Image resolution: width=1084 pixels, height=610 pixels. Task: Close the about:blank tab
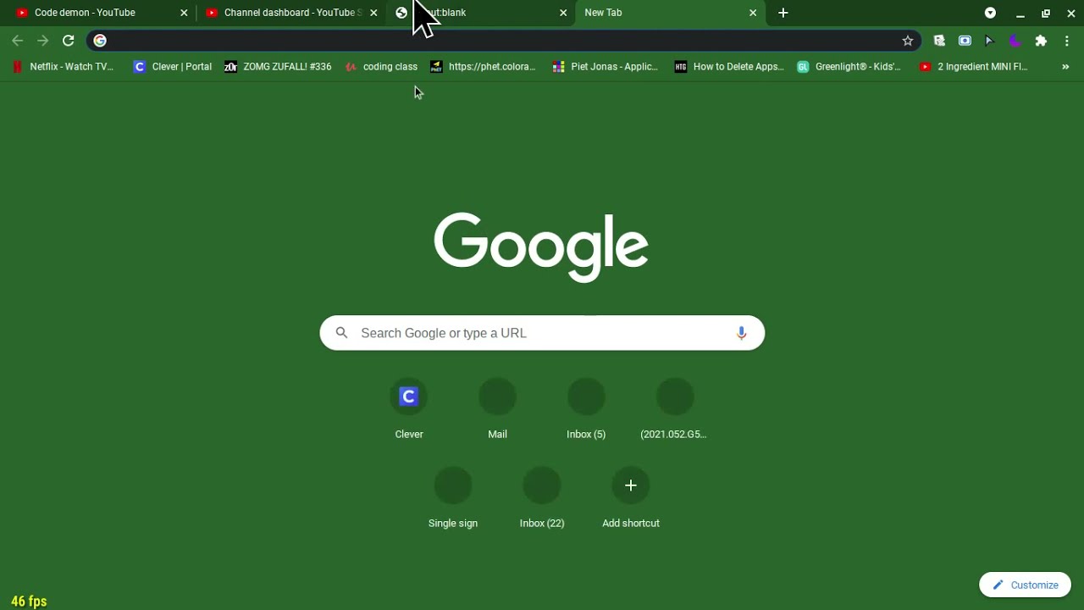[563, 13]
